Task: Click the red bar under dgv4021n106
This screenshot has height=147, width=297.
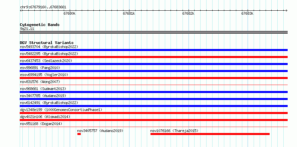Action: (x=154, y=120)
